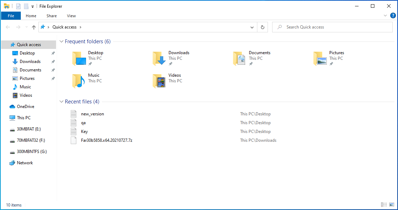Open the Downloads folder icon in Frequent folders
398x210 pixels.
[159, 58]
